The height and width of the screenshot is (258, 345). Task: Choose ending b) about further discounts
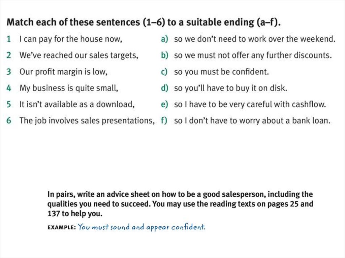[253, 56]
